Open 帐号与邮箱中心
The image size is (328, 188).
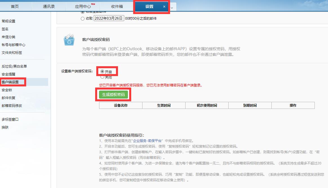point(14,45)
